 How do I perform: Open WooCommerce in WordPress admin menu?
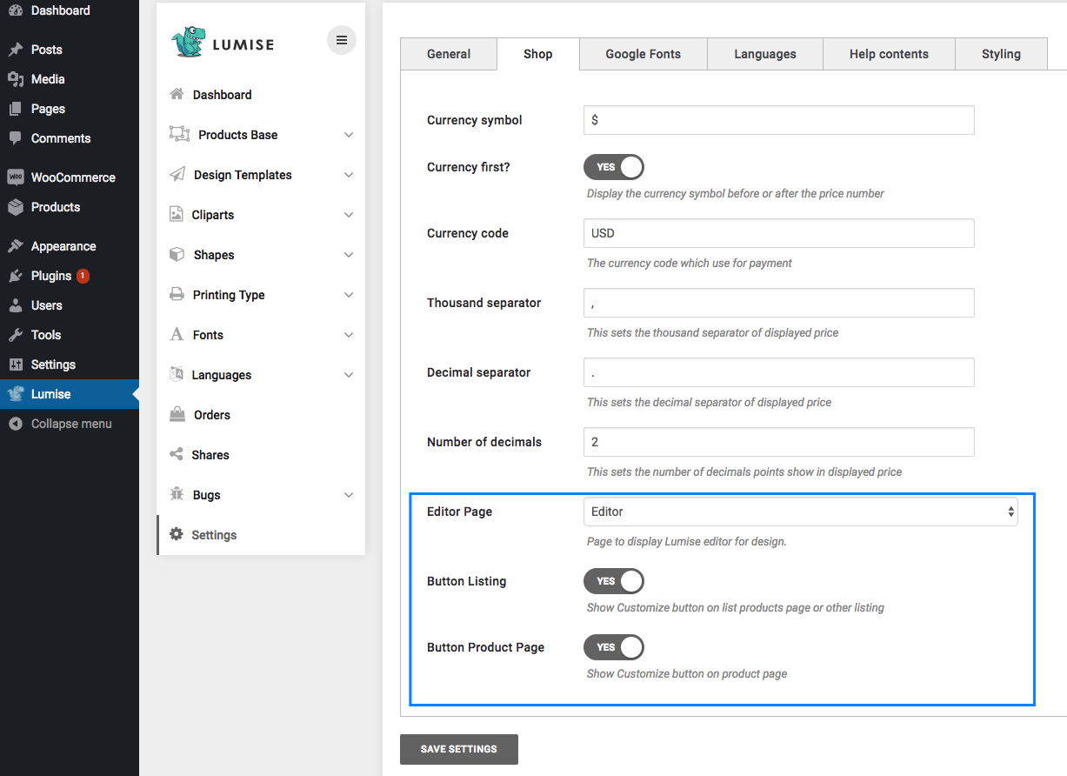(72, 177)
